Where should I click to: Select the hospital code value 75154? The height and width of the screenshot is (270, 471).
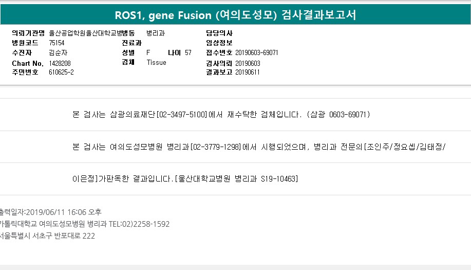(56, 43)
